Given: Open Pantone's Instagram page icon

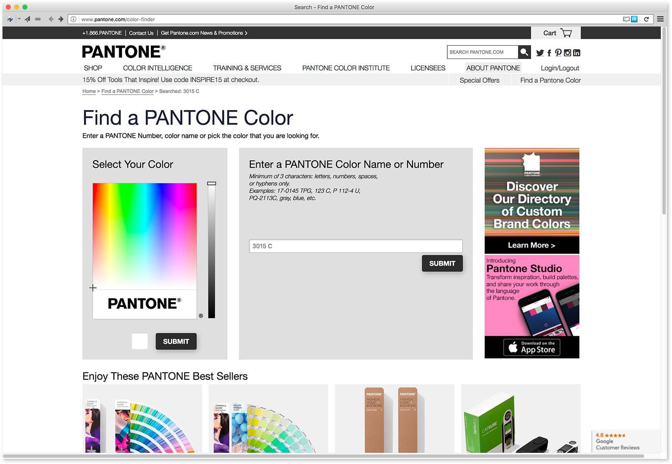Looking at the screenshot, I should click(567, 53).
